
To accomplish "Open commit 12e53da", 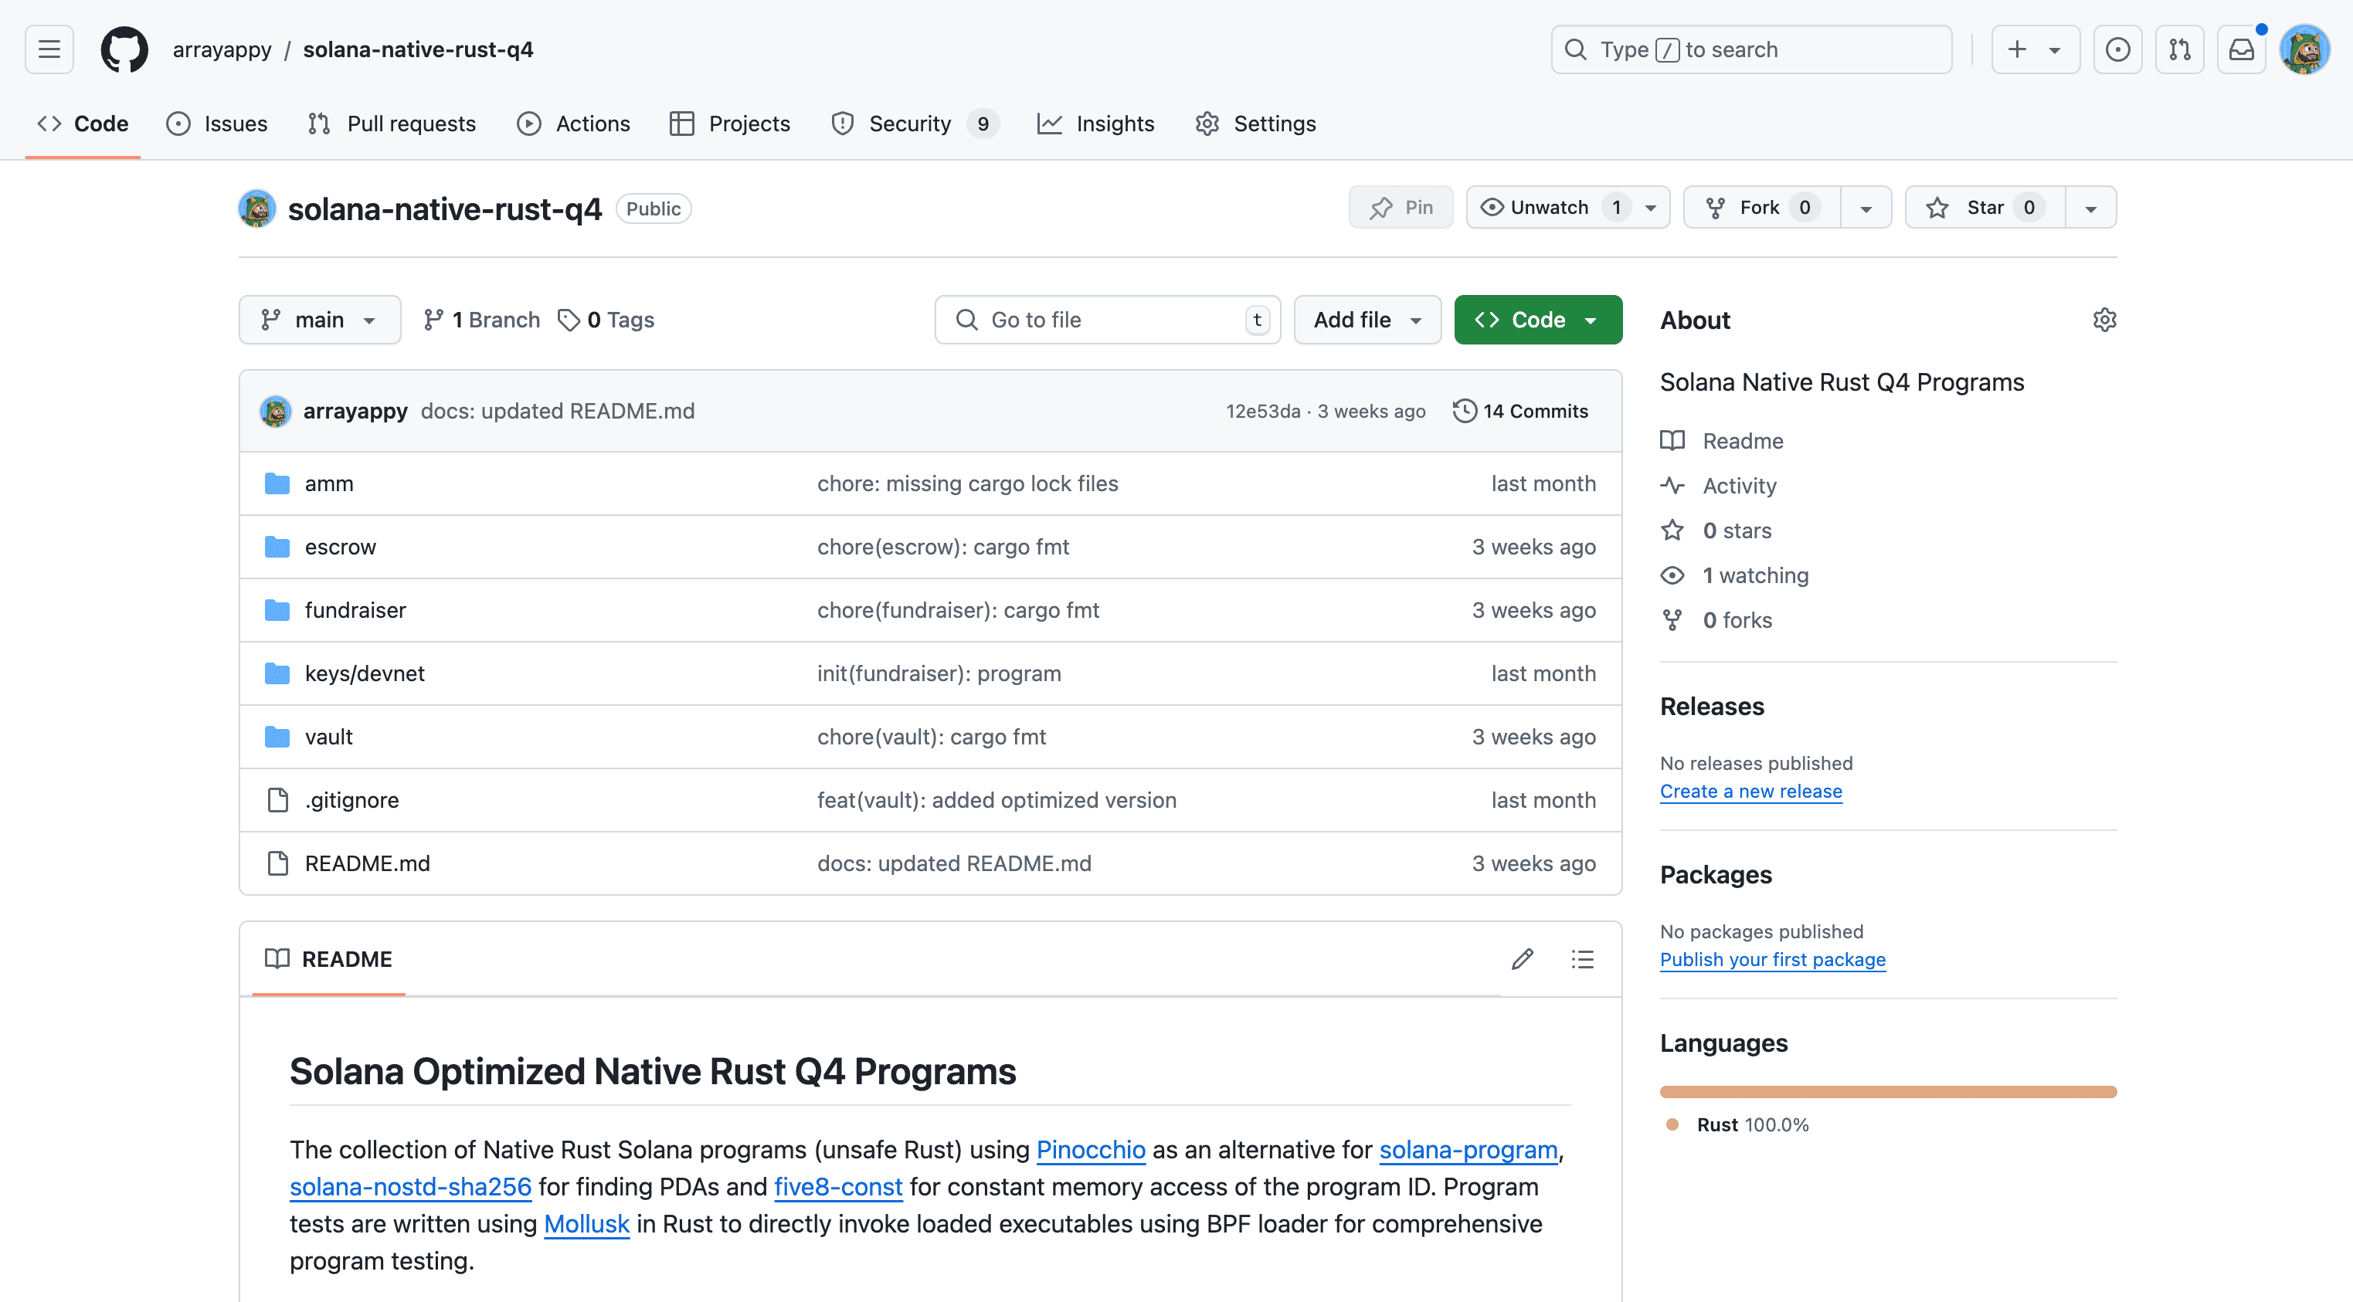I will coord(1263,411).
